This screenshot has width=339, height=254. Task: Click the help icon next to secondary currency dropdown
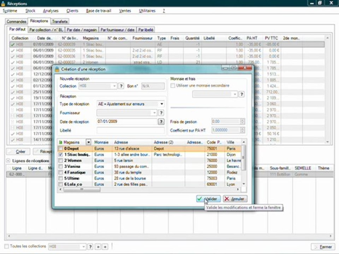242,95
